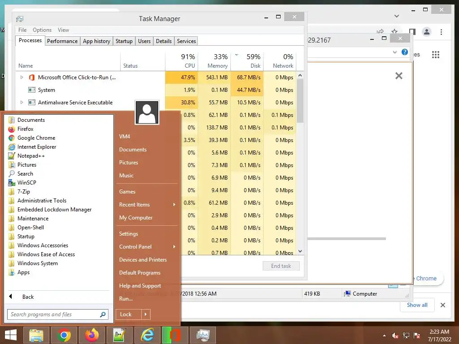459x344 pixels.
Task: Open My Computer from start menu
Action: click(x=136, y=218)
